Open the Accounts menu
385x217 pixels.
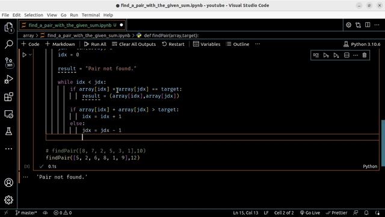click(8, 183)
